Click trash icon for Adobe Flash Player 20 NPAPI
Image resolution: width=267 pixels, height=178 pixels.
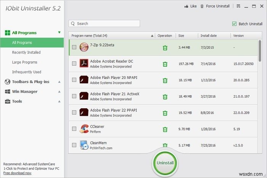tap(165, 80)
